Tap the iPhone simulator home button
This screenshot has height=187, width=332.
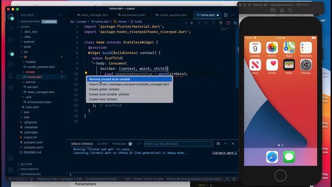[x=281, y=176]
